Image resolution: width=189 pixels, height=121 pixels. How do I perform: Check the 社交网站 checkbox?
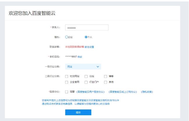(x=67, y=77)
